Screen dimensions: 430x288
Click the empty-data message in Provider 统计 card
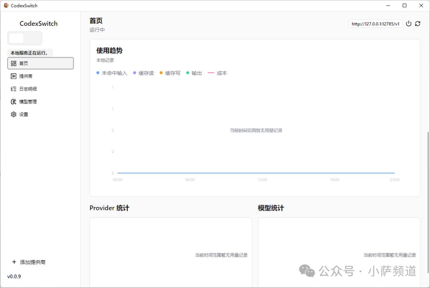click(221, 255)
